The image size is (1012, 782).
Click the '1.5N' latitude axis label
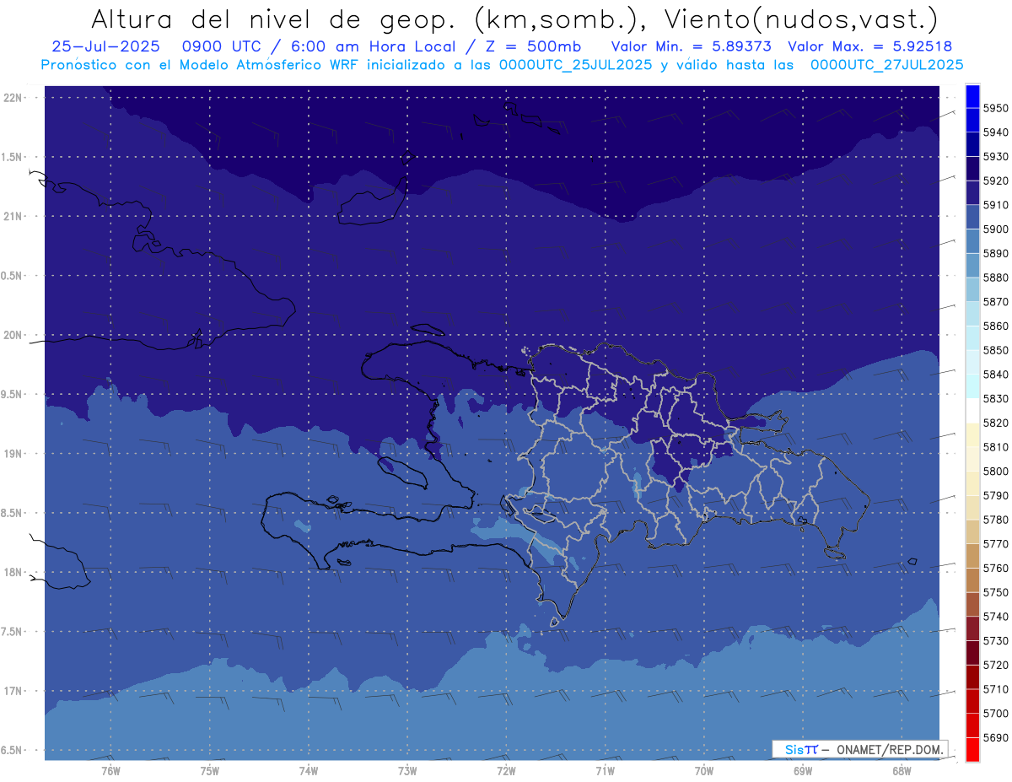click(x=13, y=157)
